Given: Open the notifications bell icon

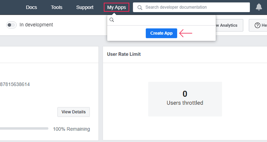Looking at the screenshot, I should [259, 7].
